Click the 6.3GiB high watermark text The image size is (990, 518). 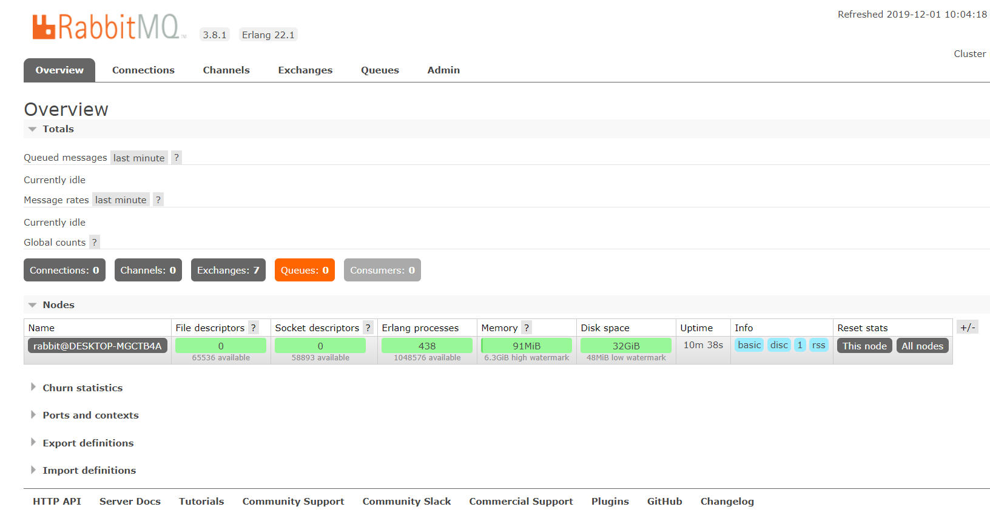pyautogui.click(x=527, y=358)
